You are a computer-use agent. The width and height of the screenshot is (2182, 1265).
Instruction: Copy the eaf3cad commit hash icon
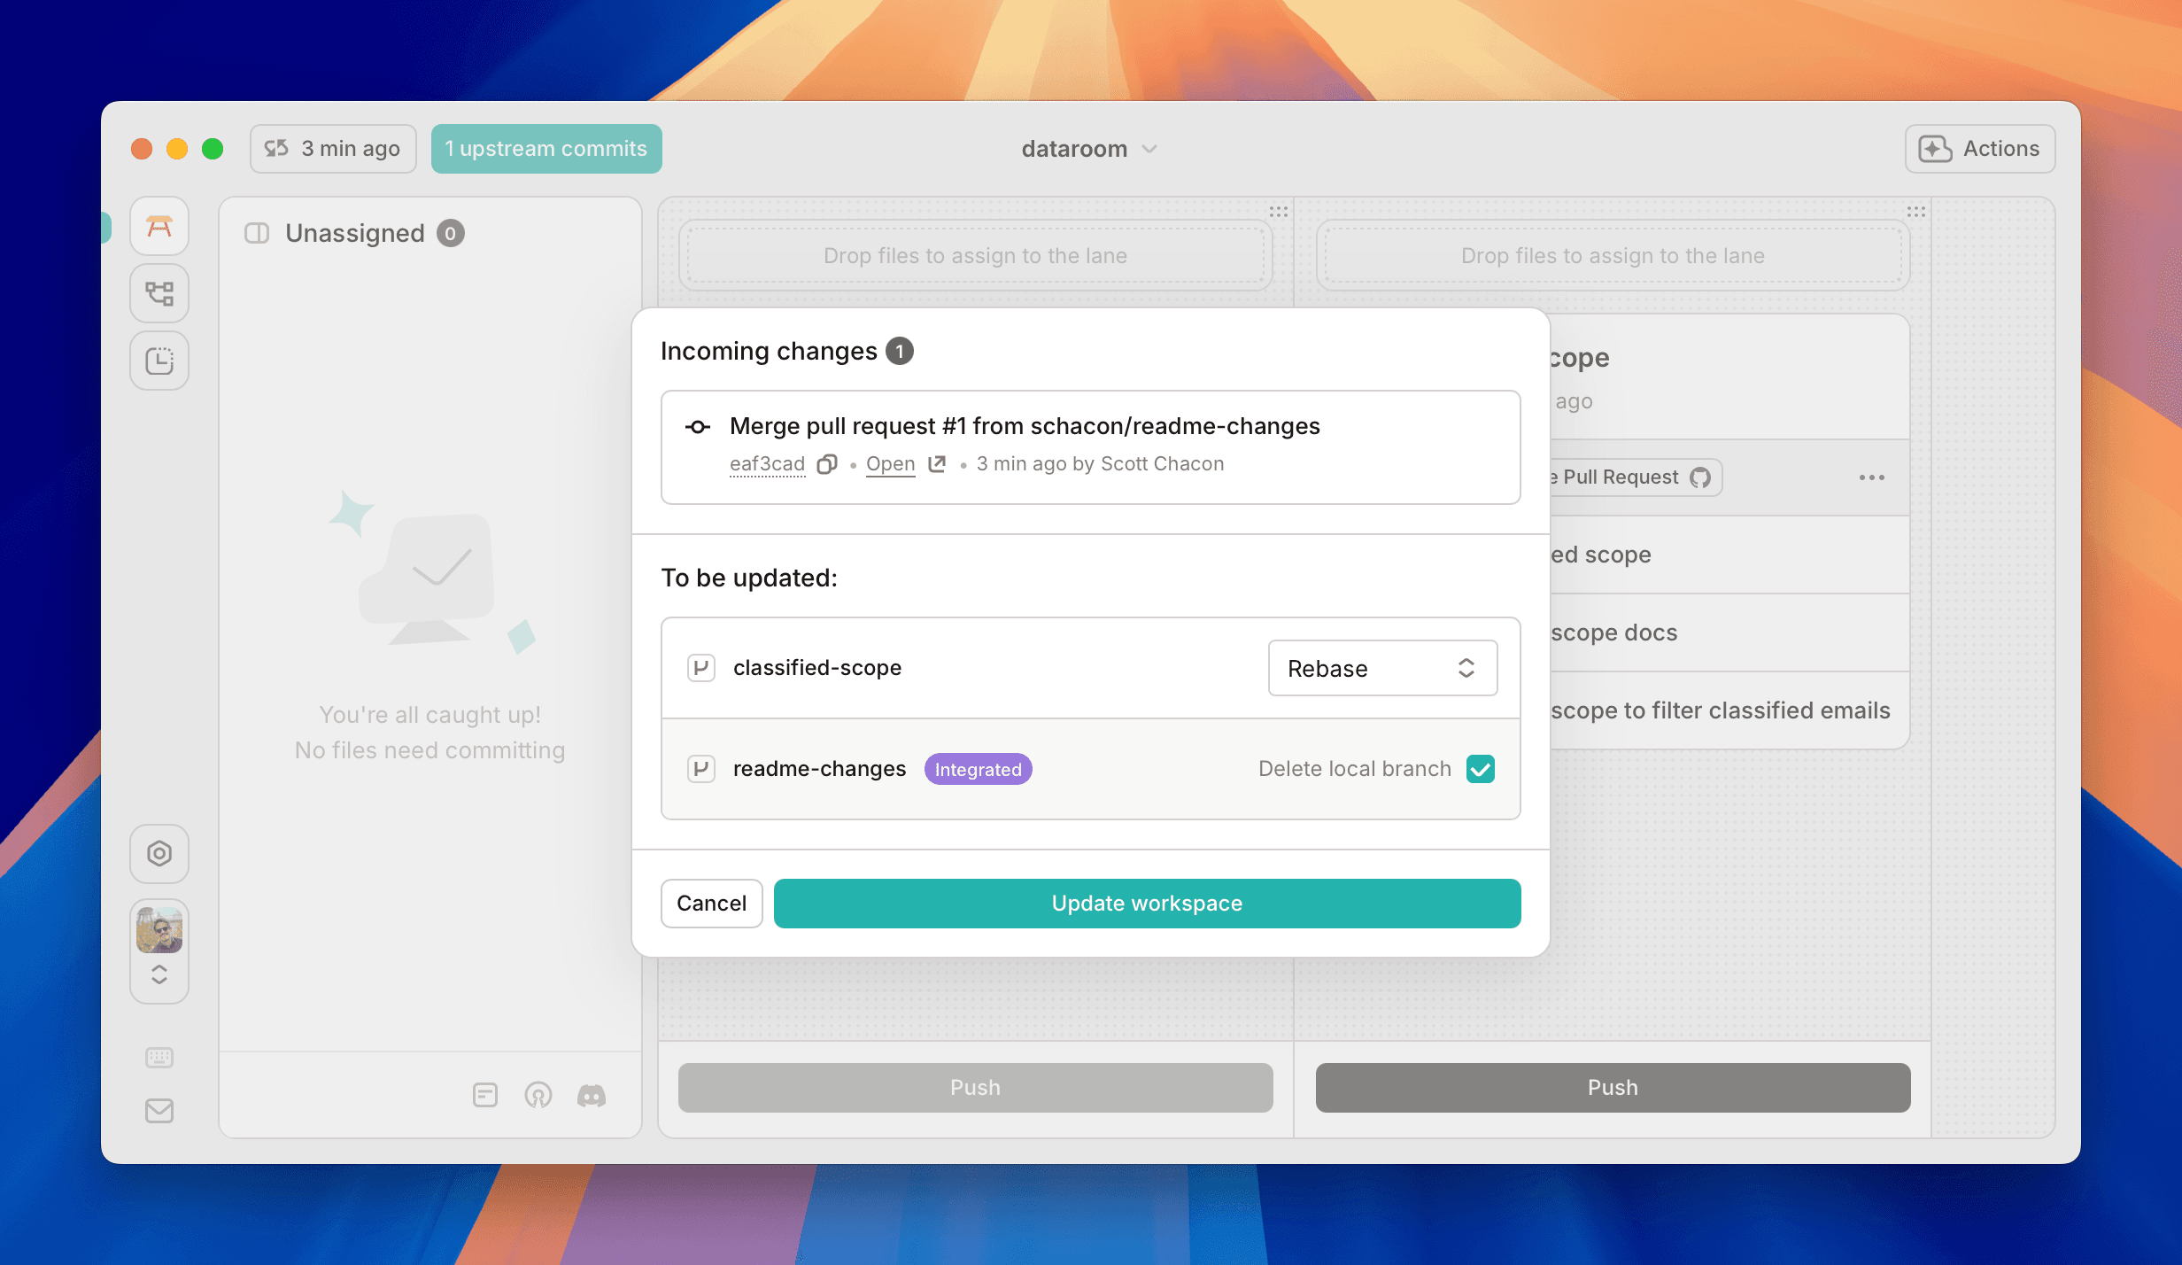click(826, 463)
